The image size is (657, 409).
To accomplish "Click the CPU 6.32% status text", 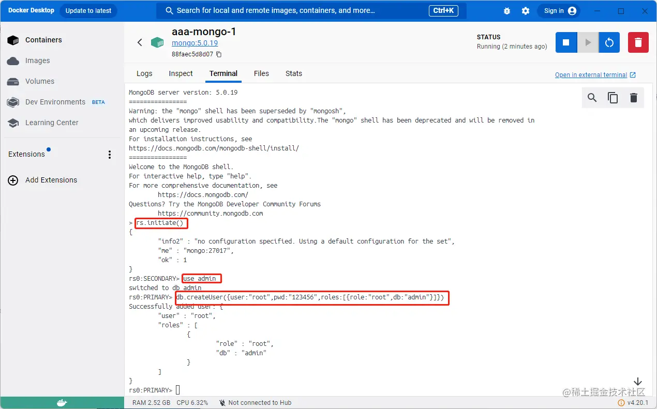I will click(192, 403).
